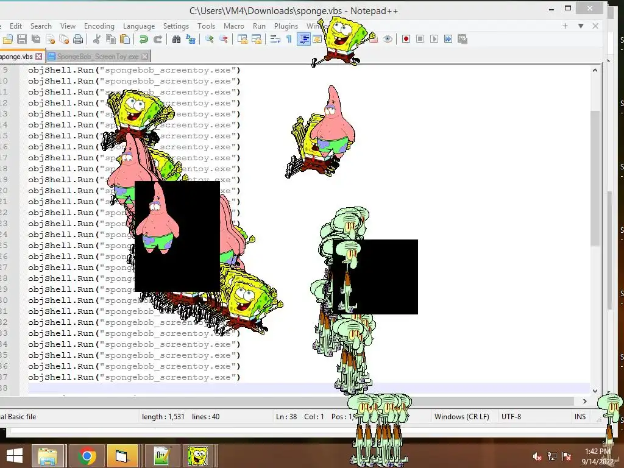The width and height of the screenshot is (624, 468).
Task: Toggle synchronize horizontal scrolling icon
Action: (257, 39)
